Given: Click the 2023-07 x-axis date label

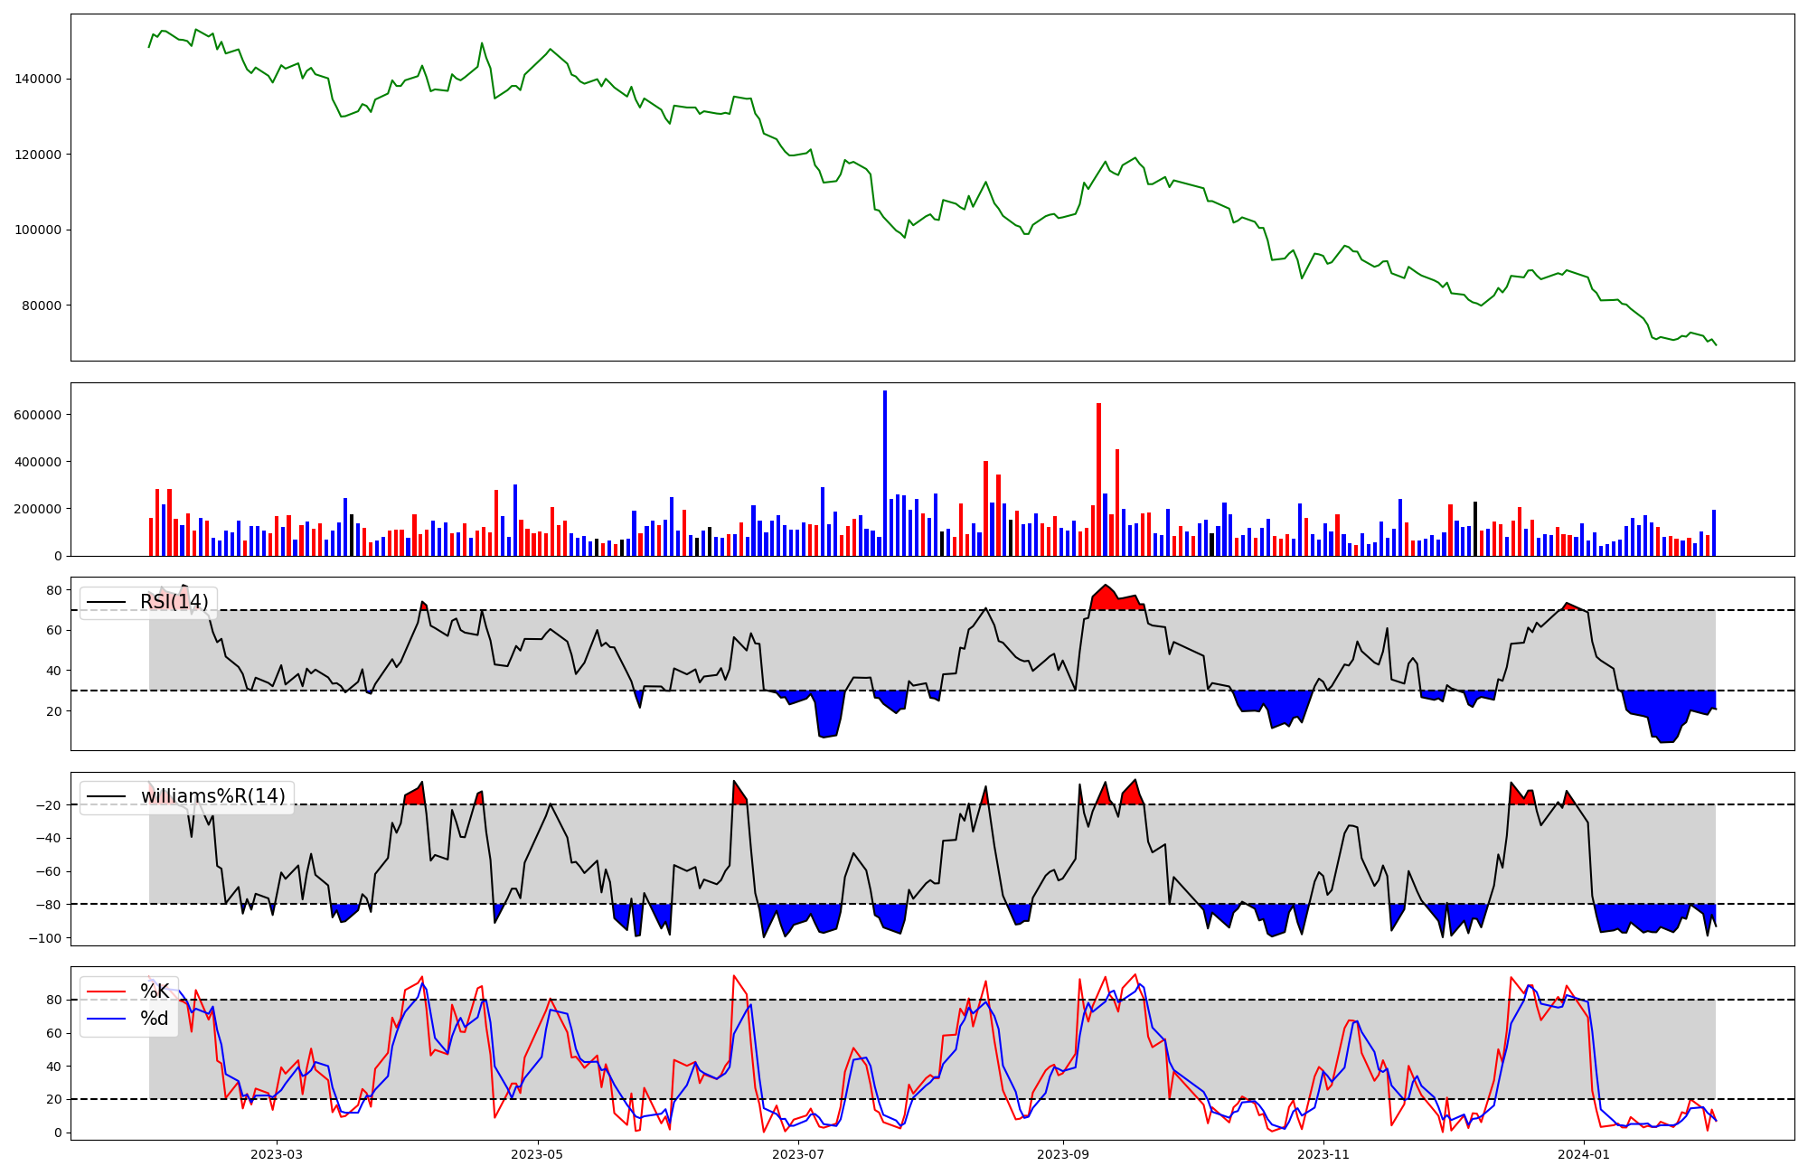Looking at the screenshot, I should pos(799,1154).
